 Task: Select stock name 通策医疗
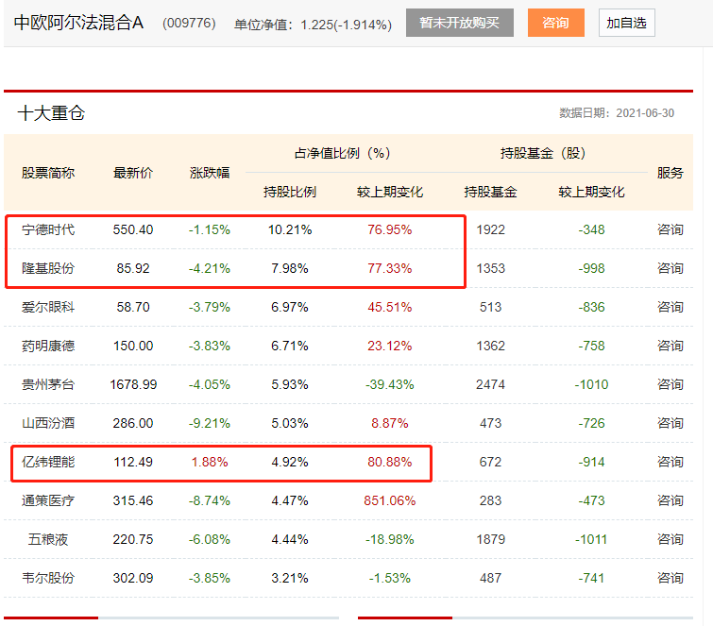click(x=48, y=500)
